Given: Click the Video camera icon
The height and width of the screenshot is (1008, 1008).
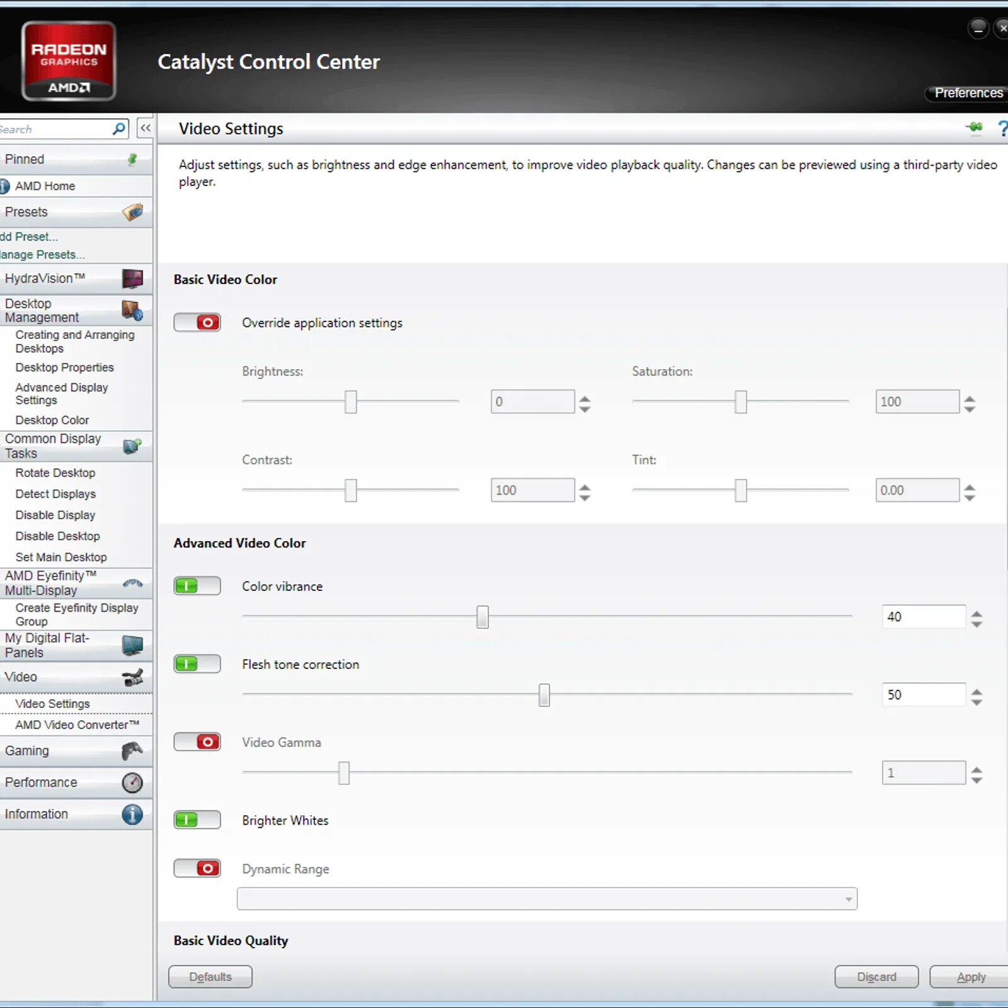Looking at the screenshot, I should (x=132, y=677).
